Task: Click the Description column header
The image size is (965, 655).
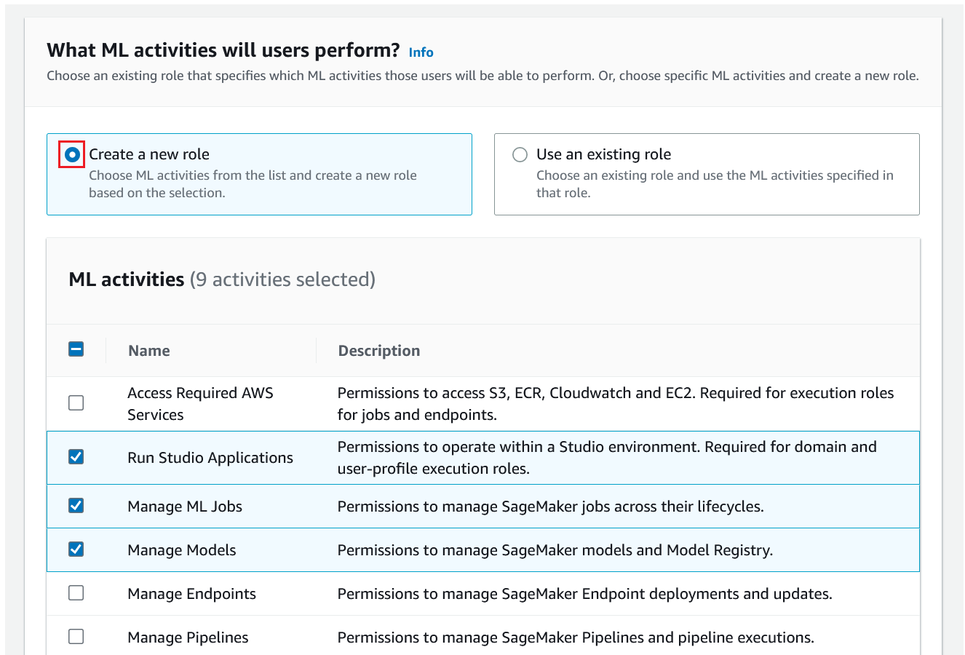Action: (378, 351)
